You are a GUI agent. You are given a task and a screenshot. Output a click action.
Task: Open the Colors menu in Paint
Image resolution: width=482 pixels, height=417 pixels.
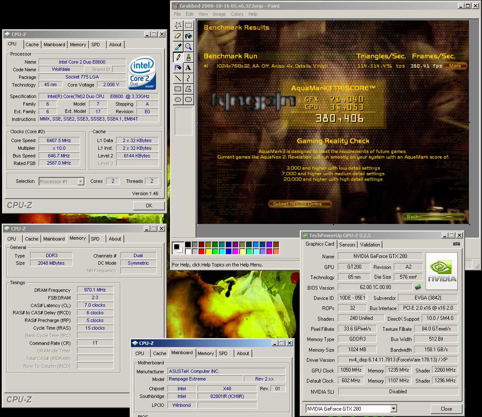click(237, 14)
